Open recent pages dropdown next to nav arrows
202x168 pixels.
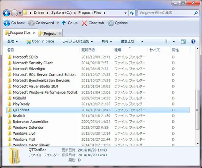click(20, 13)
